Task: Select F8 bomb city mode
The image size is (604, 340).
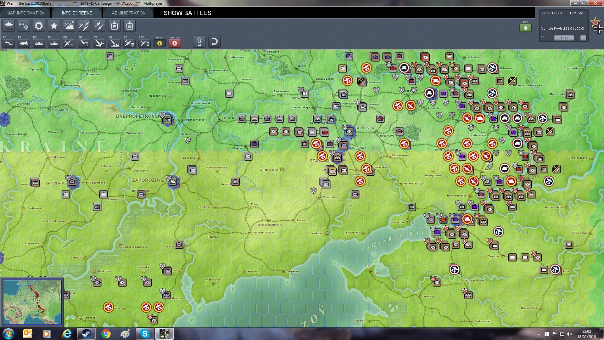Action: 114,43
